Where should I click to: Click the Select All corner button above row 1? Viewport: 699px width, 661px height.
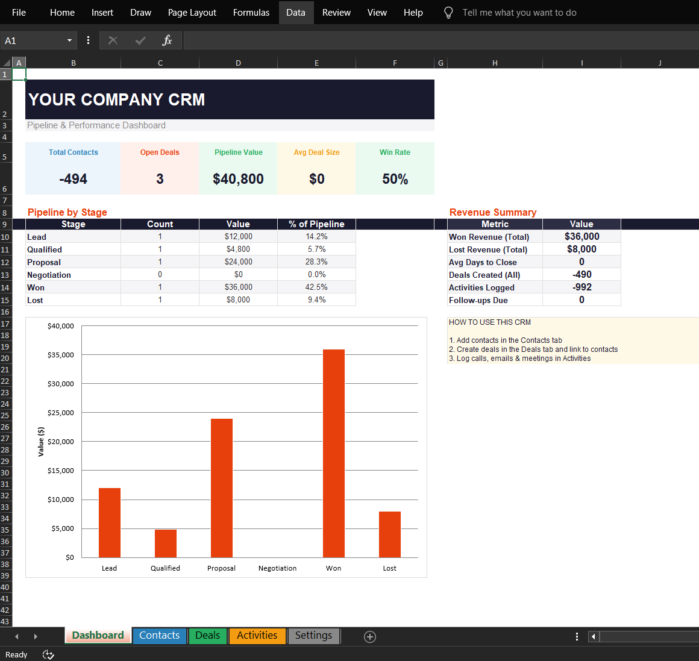pos(6,62)
